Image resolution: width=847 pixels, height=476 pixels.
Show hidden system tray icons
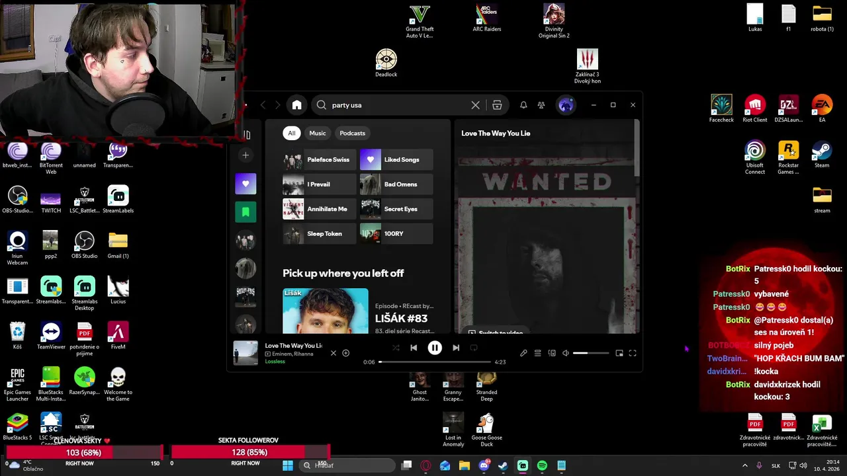pos(745,465)
